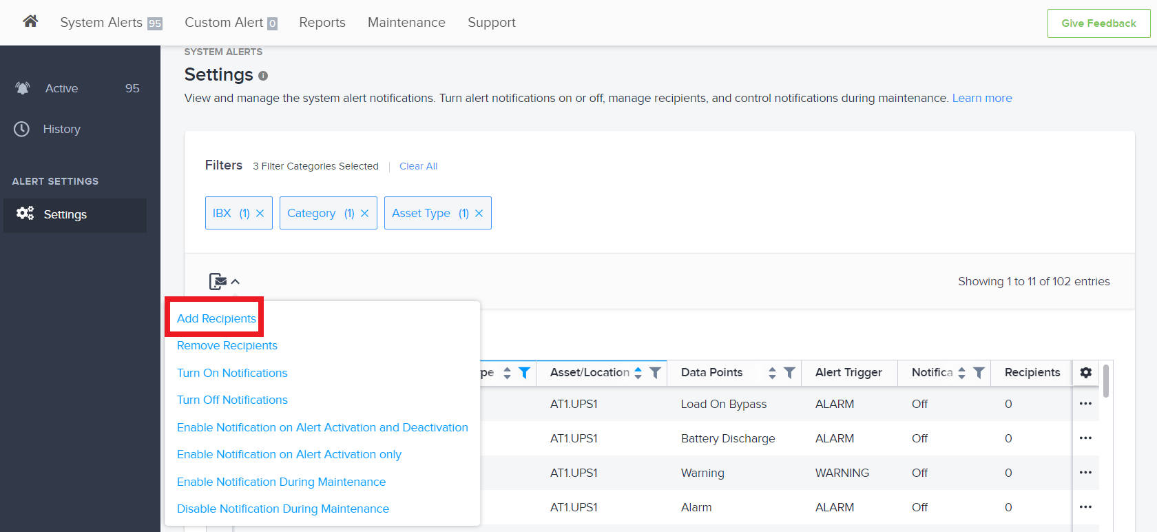Click the Alert Trigger column header
Screen dimensions: 1157x532
click(x=848, y=372)
